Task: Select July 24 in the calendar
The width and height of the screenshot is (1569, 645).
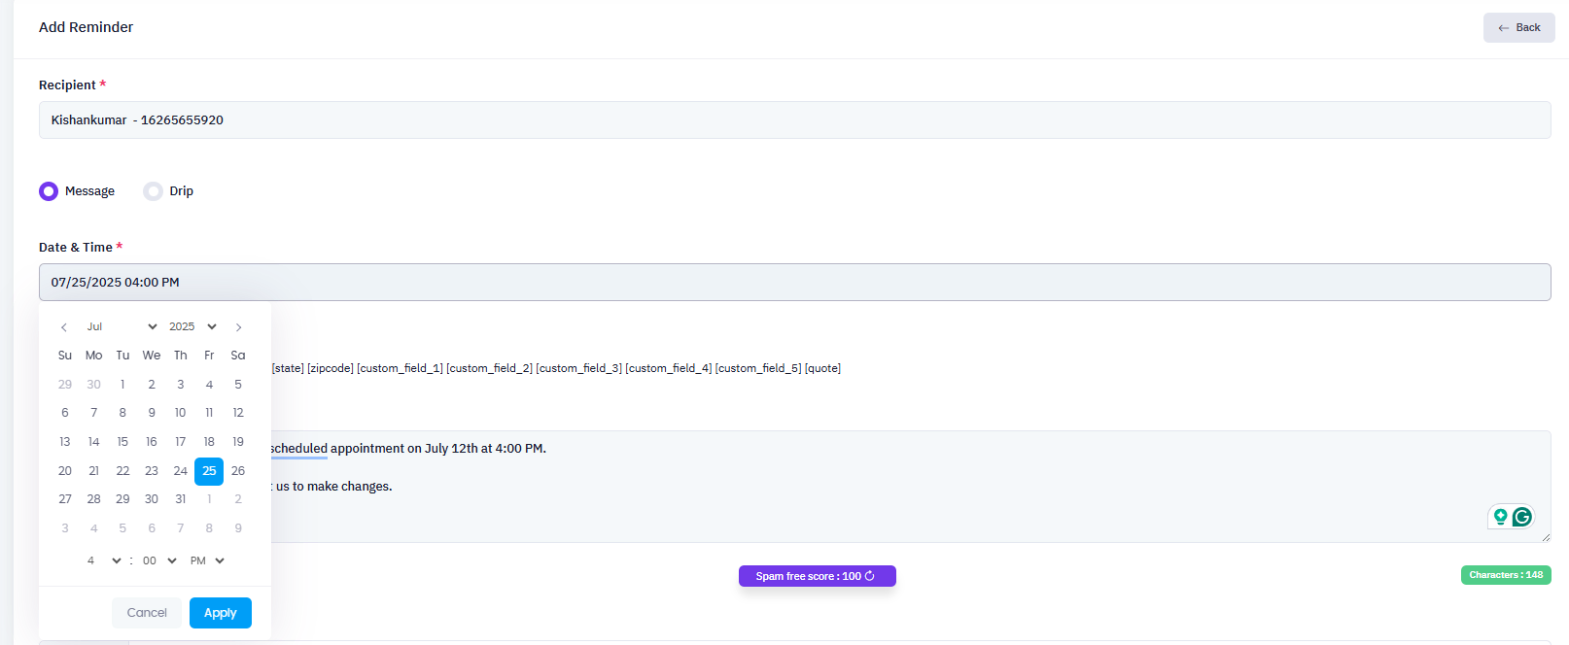Action: [180, 471]
